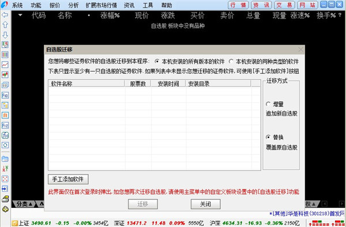346x227 pixels.
Task: Click the F12 icon in the left toolbar
Action: pyautogui.click(x=5, y=125)
